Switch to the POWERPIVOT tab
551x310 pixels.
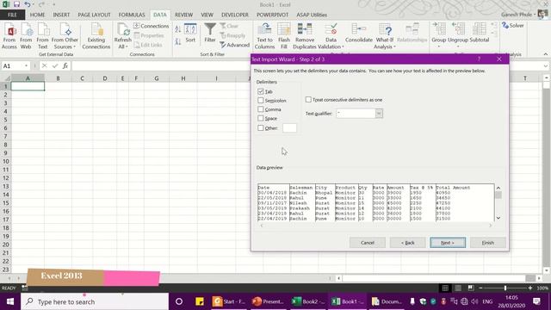272,15
